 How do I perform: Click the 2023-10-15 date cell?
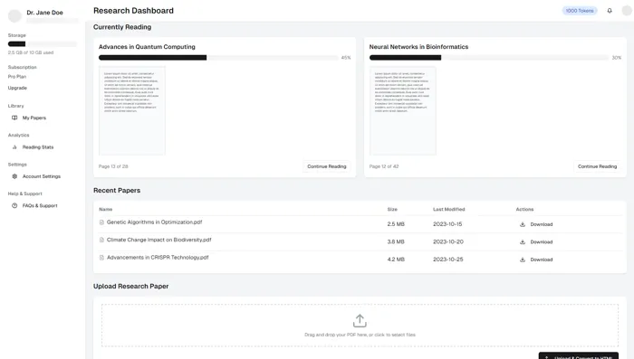[x=447, y=224]
